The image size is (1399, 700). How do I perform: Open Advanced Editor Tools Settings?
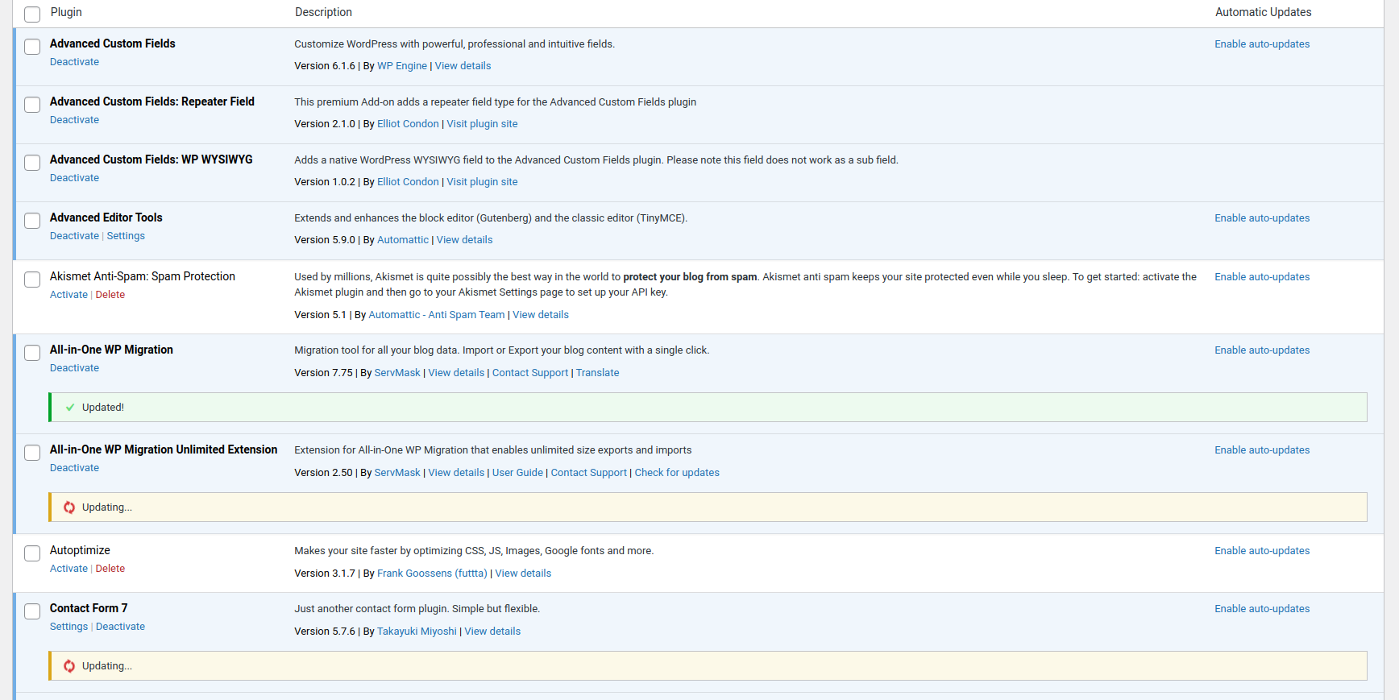(126, 236)
